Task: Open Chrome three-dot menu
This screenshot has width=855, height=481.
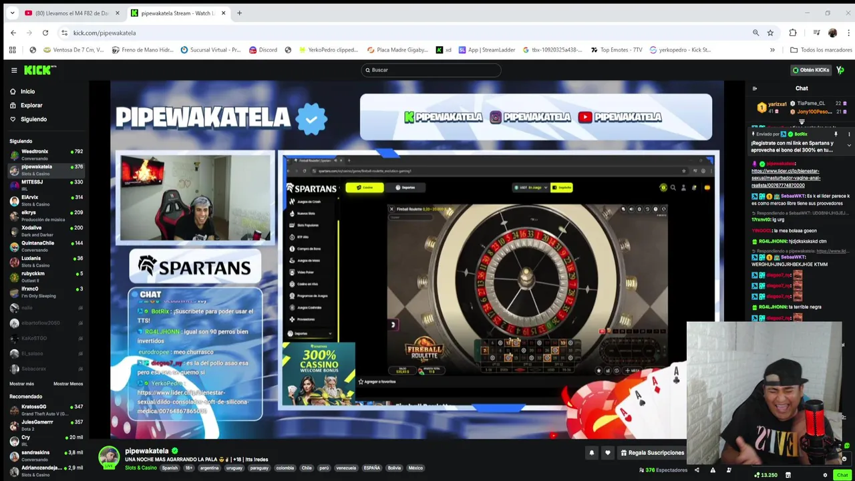Action: coord(848,33)
